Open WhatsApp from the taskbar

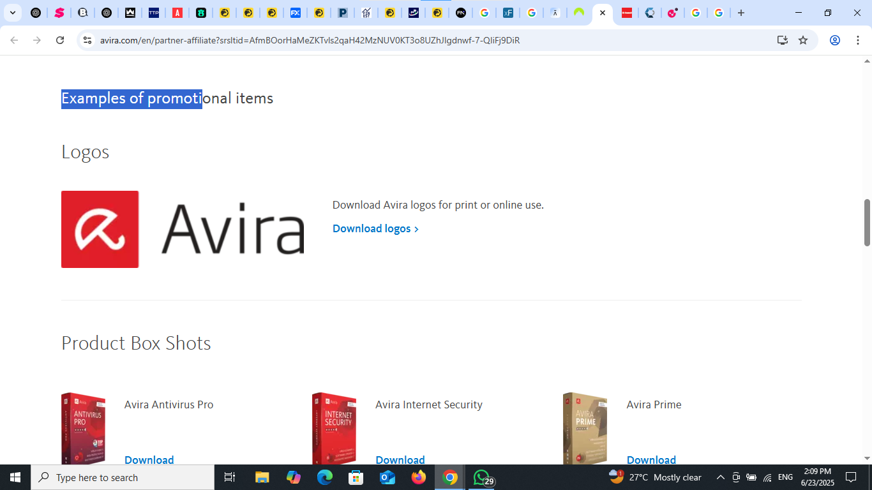pyautogui.click(x=482, y=477)
